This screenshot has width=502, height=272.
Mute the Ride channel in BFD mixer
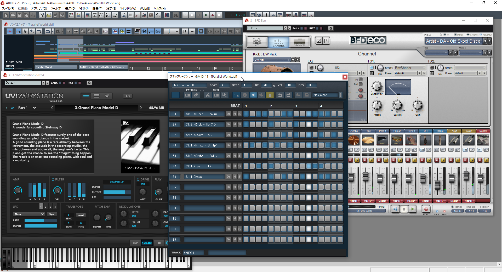coord(365,160)
